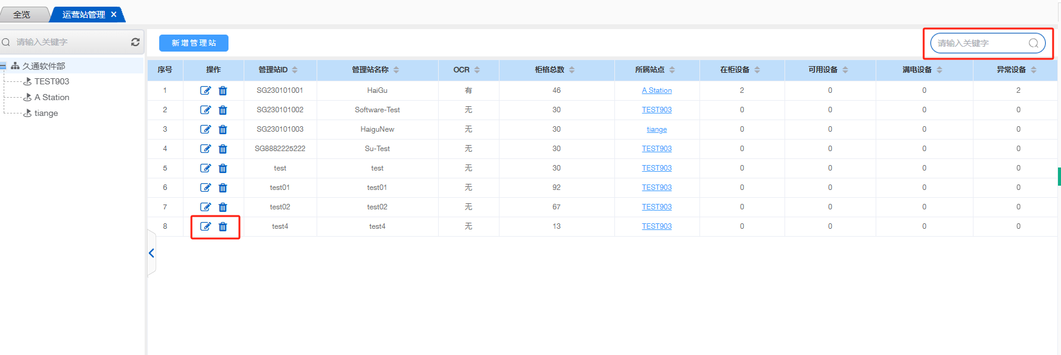Viewport: 1061px width, 355px height.
Task: Delete the test02 row
Action: point(223,207)
